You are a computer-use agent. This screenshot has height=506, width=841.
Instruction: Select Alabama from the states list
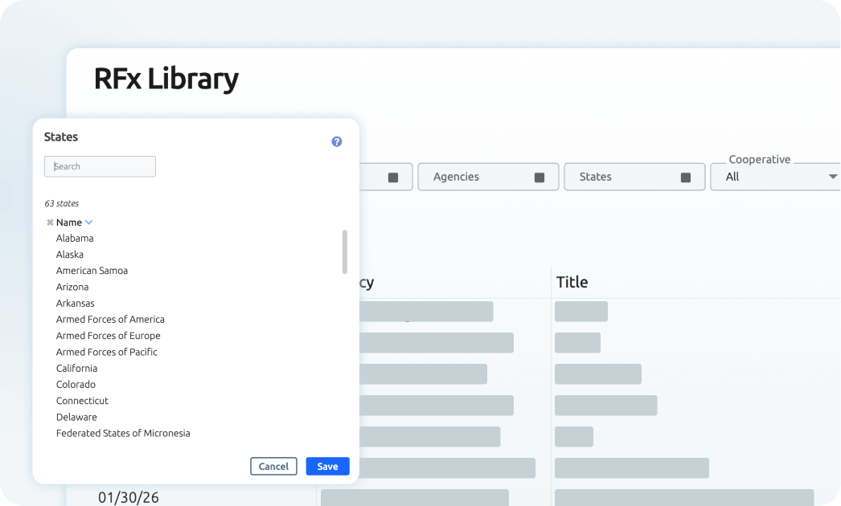point(75,239)
